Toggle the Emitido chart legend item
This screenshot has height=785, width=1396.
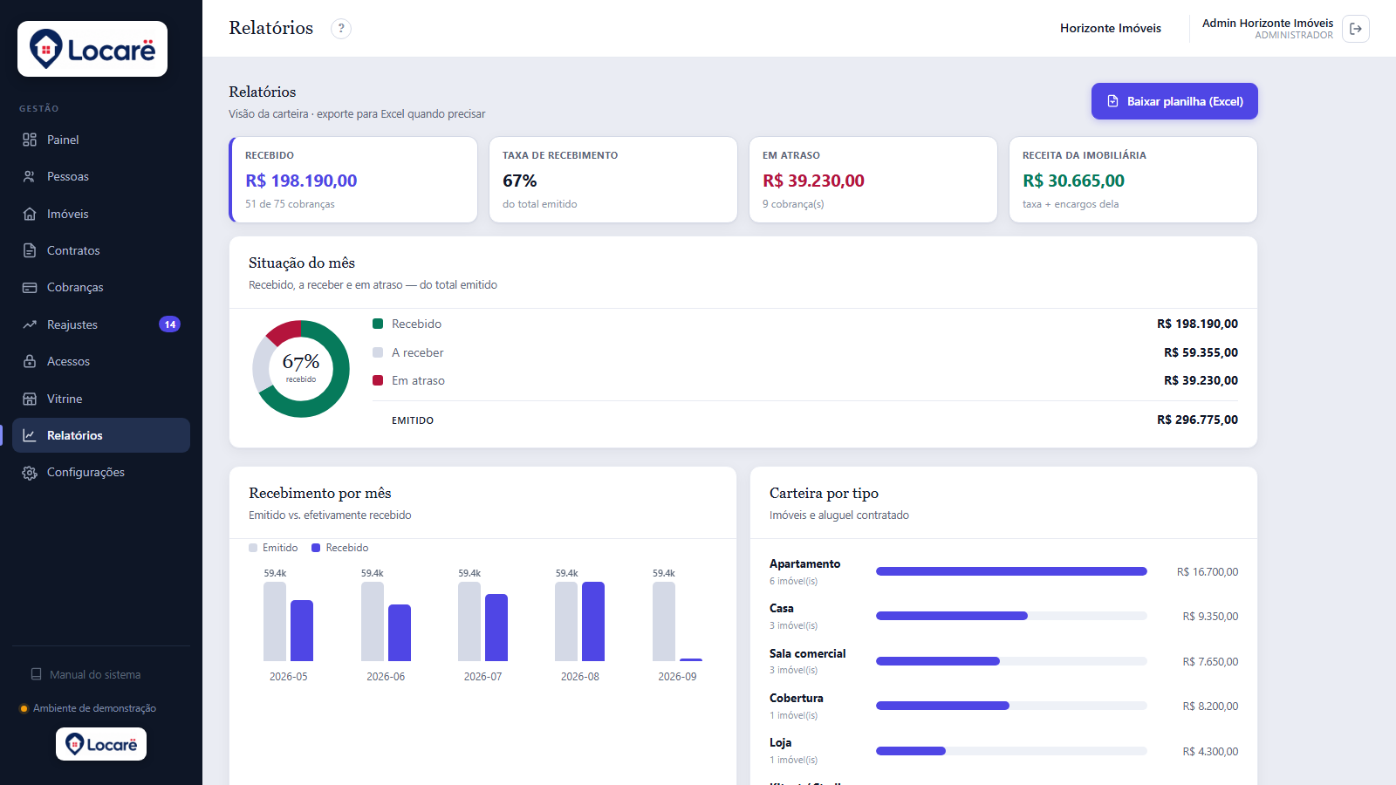(x=273, y=548)
